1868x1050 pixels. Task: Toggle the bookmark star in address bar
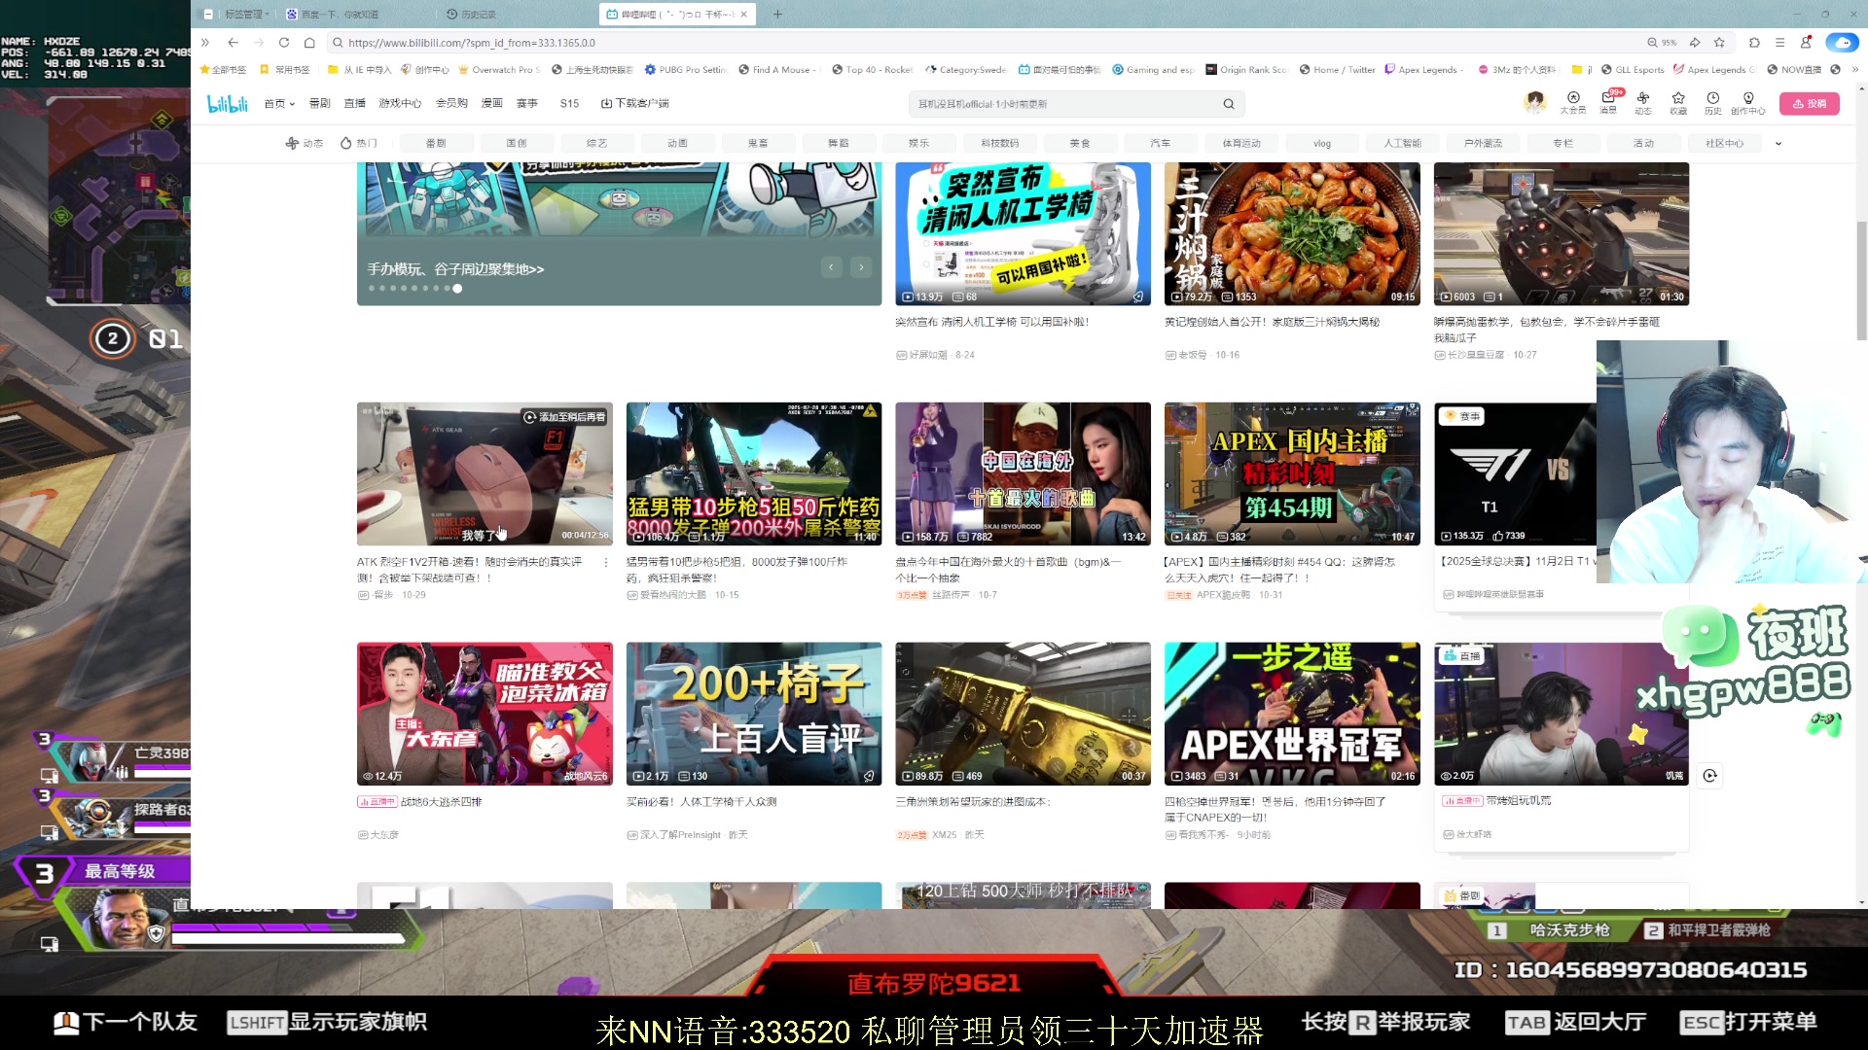tap(1719, 43)
